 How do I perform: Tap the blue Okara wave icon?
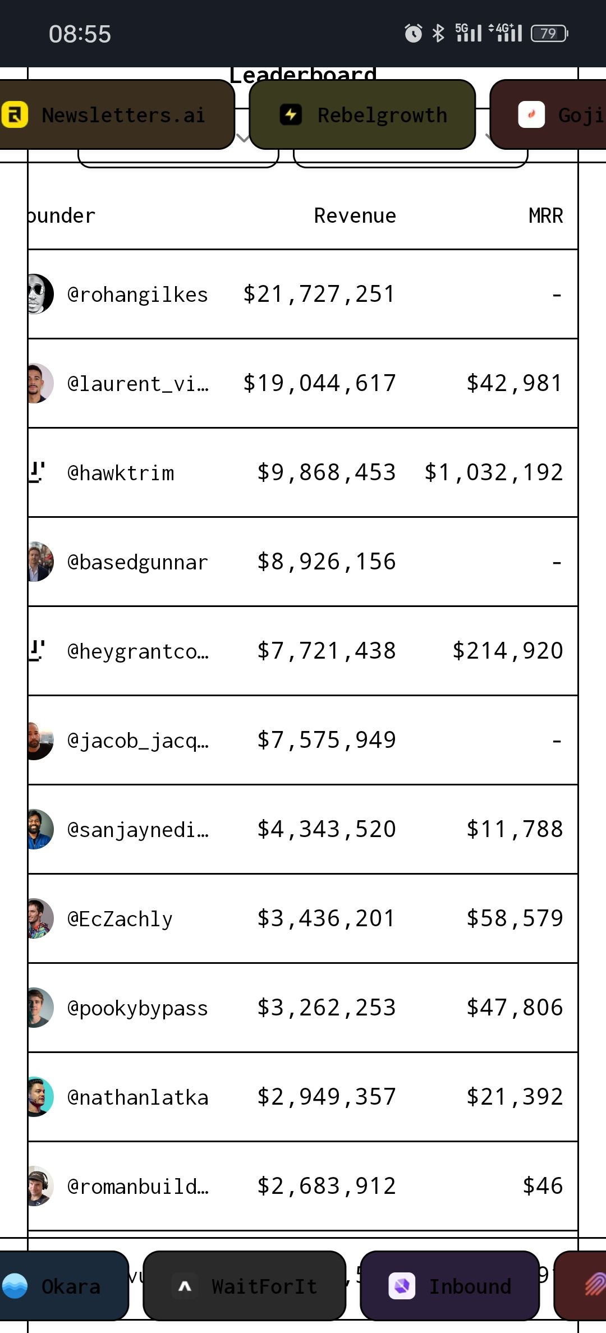(x=15, y=1286)
